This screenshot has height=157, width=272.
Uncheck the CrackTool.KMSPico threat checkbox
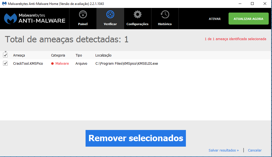[x=5, y=63]
